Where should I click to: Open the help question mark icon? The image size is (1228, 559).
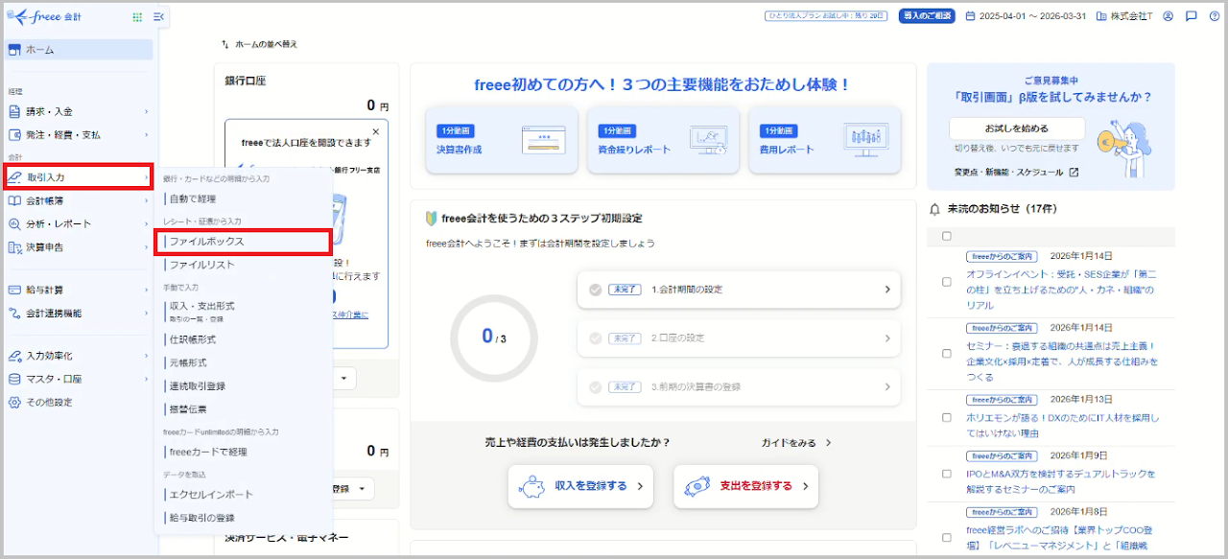point(1214,16)
